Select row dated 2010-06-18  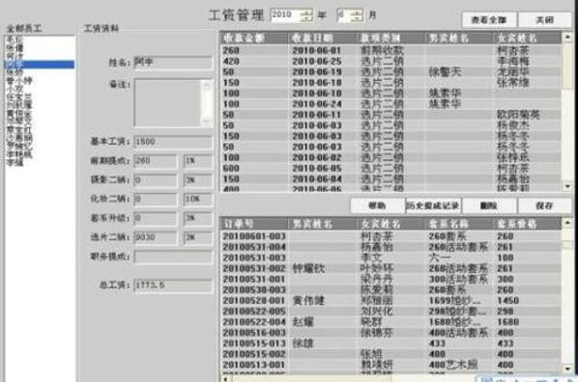pyautogui.click(x=390, y=82)
